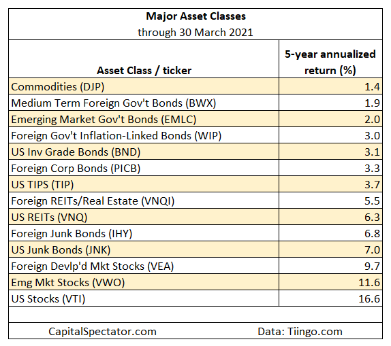Select the Commodities (DJP) row
Image resolution: width=391 pixels, height=346 pixels.
tap(195, 86)
